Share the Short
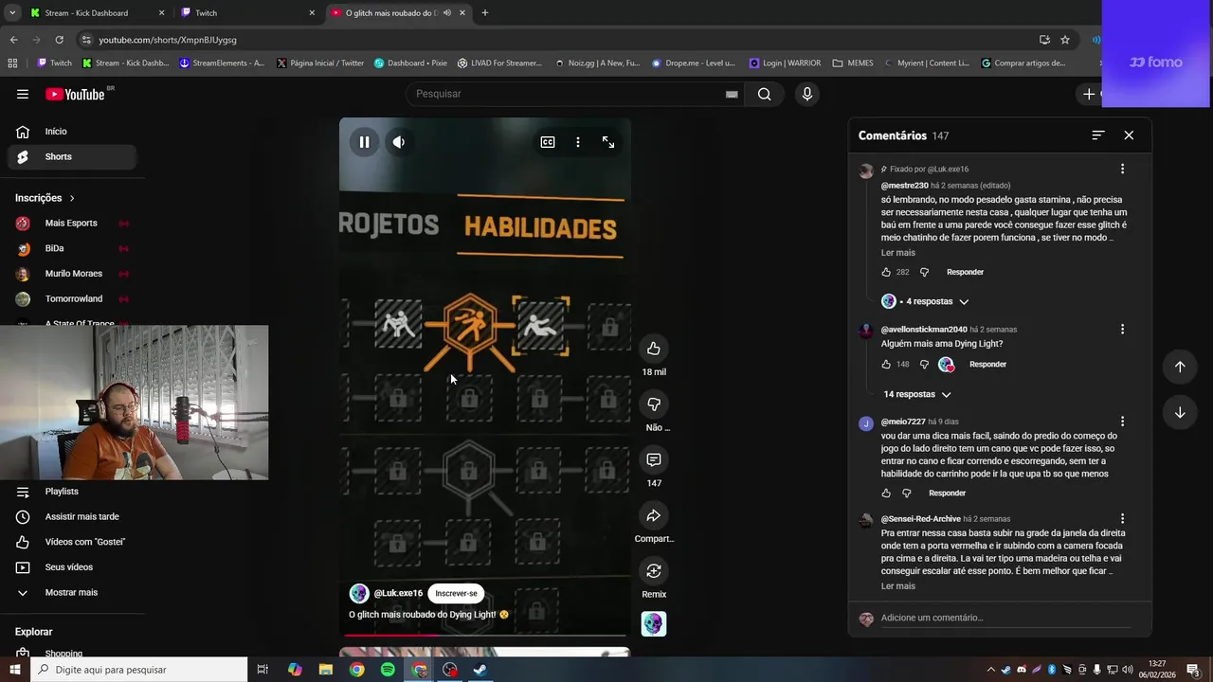 pyautogui.click(x=654, y=515)
